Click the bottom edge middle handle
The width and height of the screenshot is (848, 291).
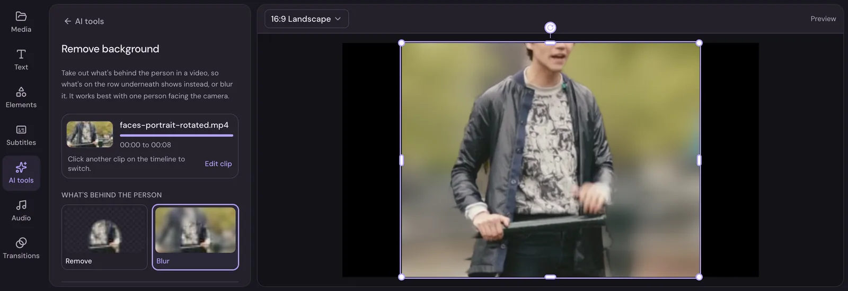tap(550, 277)
